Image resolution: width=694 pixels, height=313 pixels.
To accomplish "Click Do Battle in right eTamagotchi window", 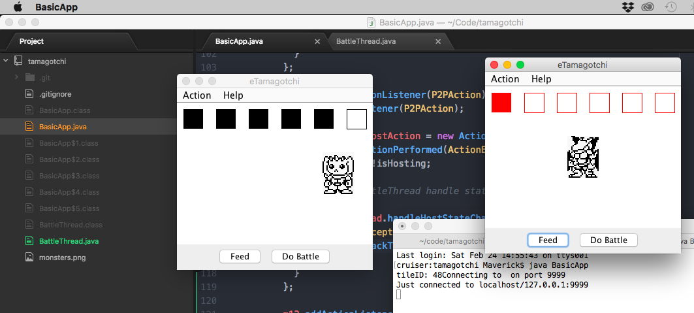I will click(x=609, y=240).
